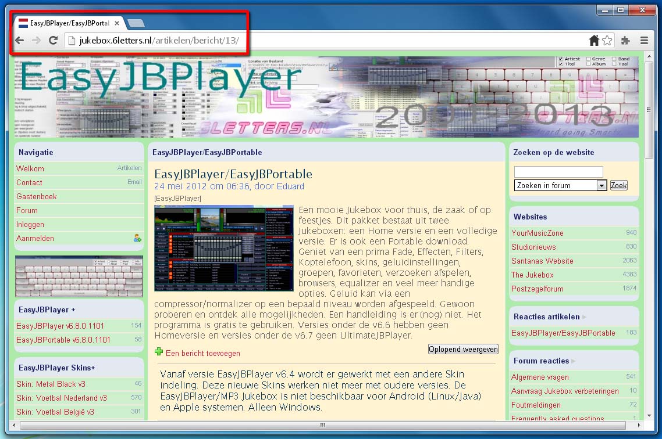Click the website search text field
662x439 pixels.
[x=558, y=171]
